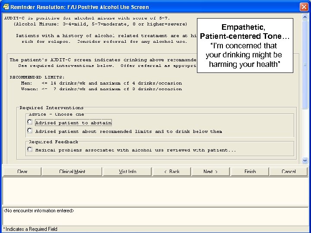Close the Reminder Resolution window
Image resolution: width=311 pixels, height=233 pixels.
coord(304,7)
